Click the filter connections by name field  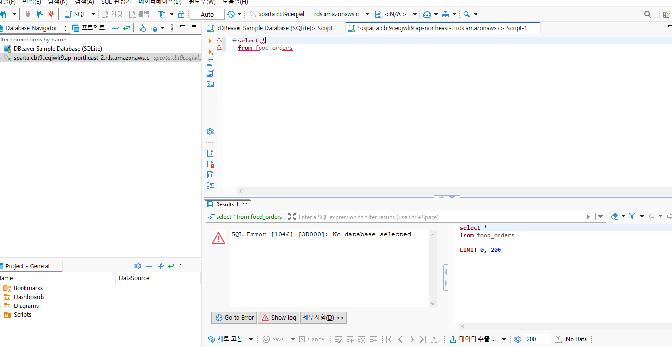pos(101,40)
